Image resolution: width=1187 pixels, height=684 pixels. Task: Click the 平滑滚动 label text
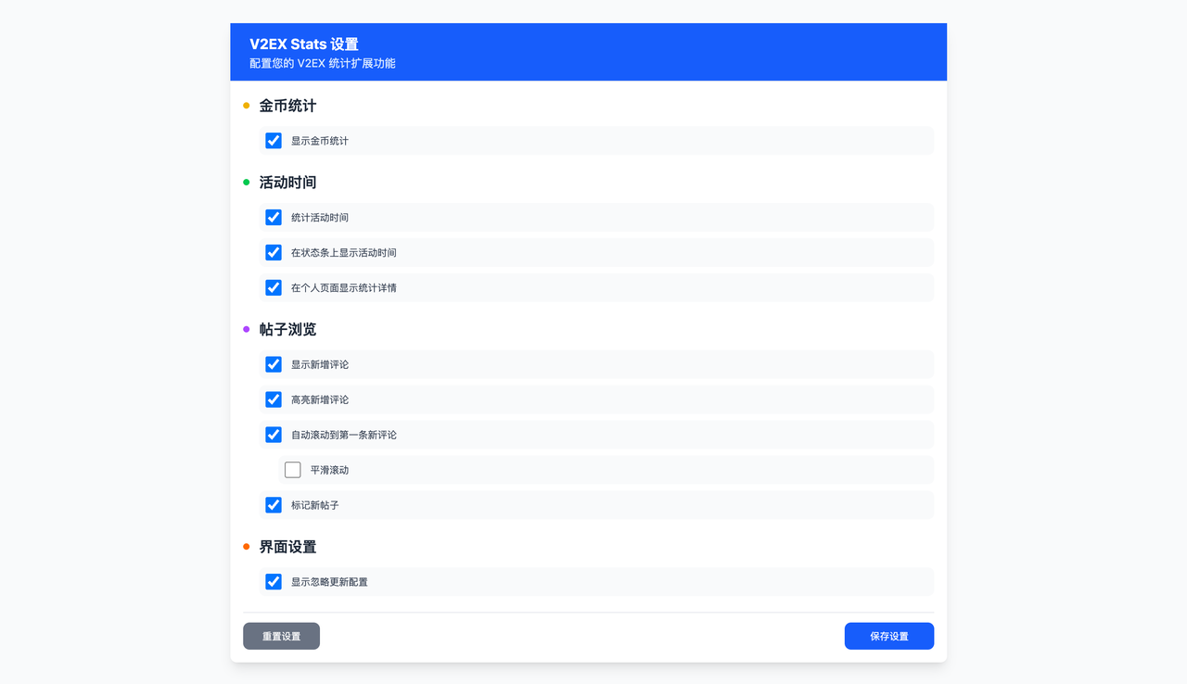(329, 470)
